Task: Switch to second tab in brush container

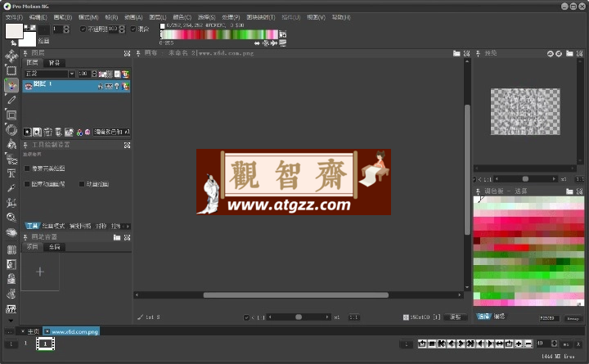Action: click(55, 247)
